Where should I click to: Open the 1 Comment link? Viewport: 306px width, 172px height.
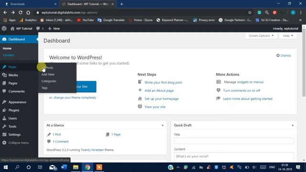tap(61, 141)
